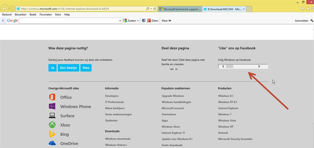The height and width of the screenshot is (148, 314).
Task: Open the Favorites star icon
Action: (308, 9)
